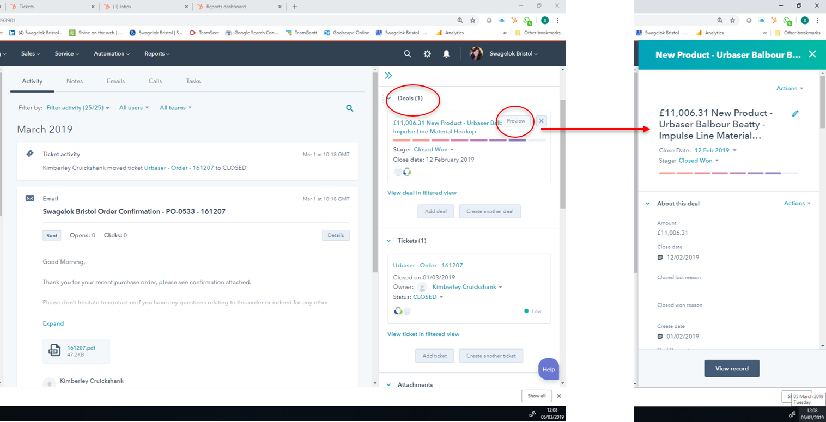This screenshot has height=422, width=826.
Task: Switch to the Tasks tab
Action: coord(193,81)
